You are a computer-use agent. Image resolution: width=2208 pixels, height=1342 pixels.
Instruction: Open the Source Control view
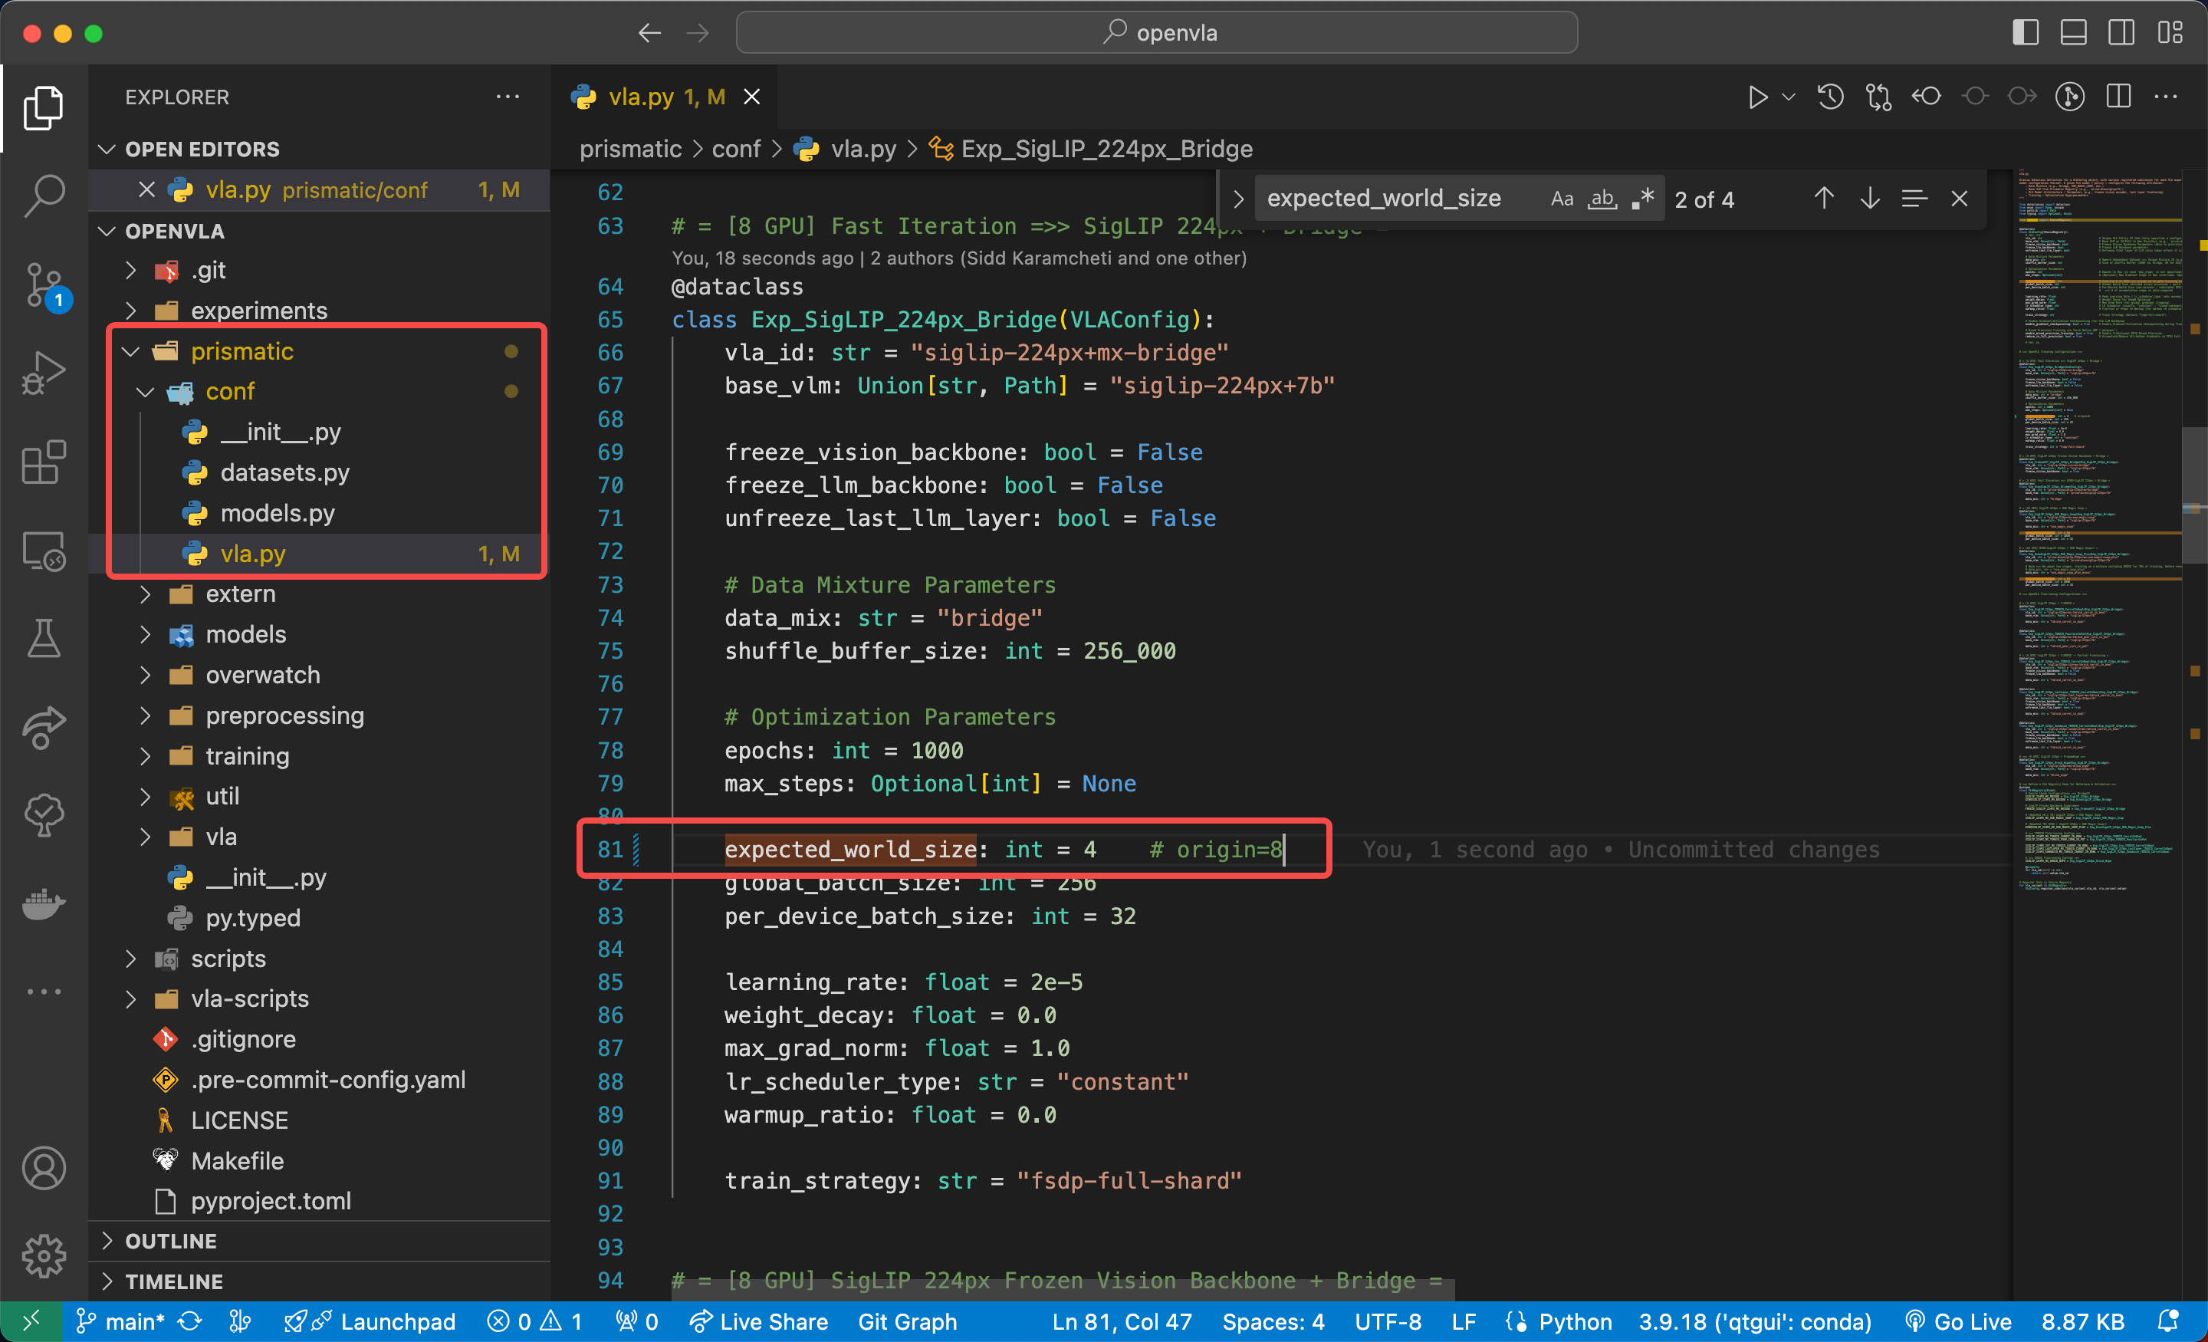43,283
